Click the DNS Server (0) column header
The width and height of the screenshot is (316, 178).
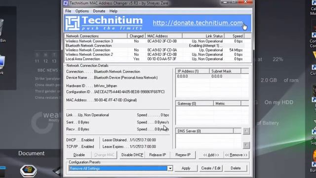(204, 131)
